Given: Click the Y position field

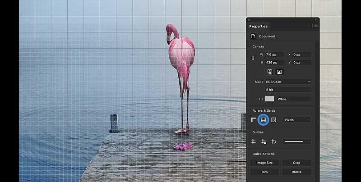Looking at the screenshot, I should [x=301, y=63].
